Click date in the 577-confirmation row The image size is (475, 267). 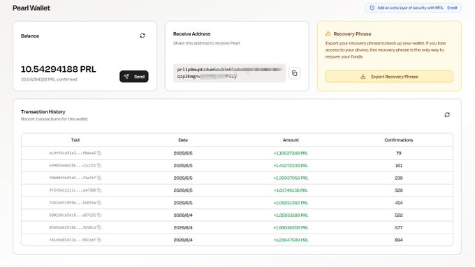coord(183,227)
